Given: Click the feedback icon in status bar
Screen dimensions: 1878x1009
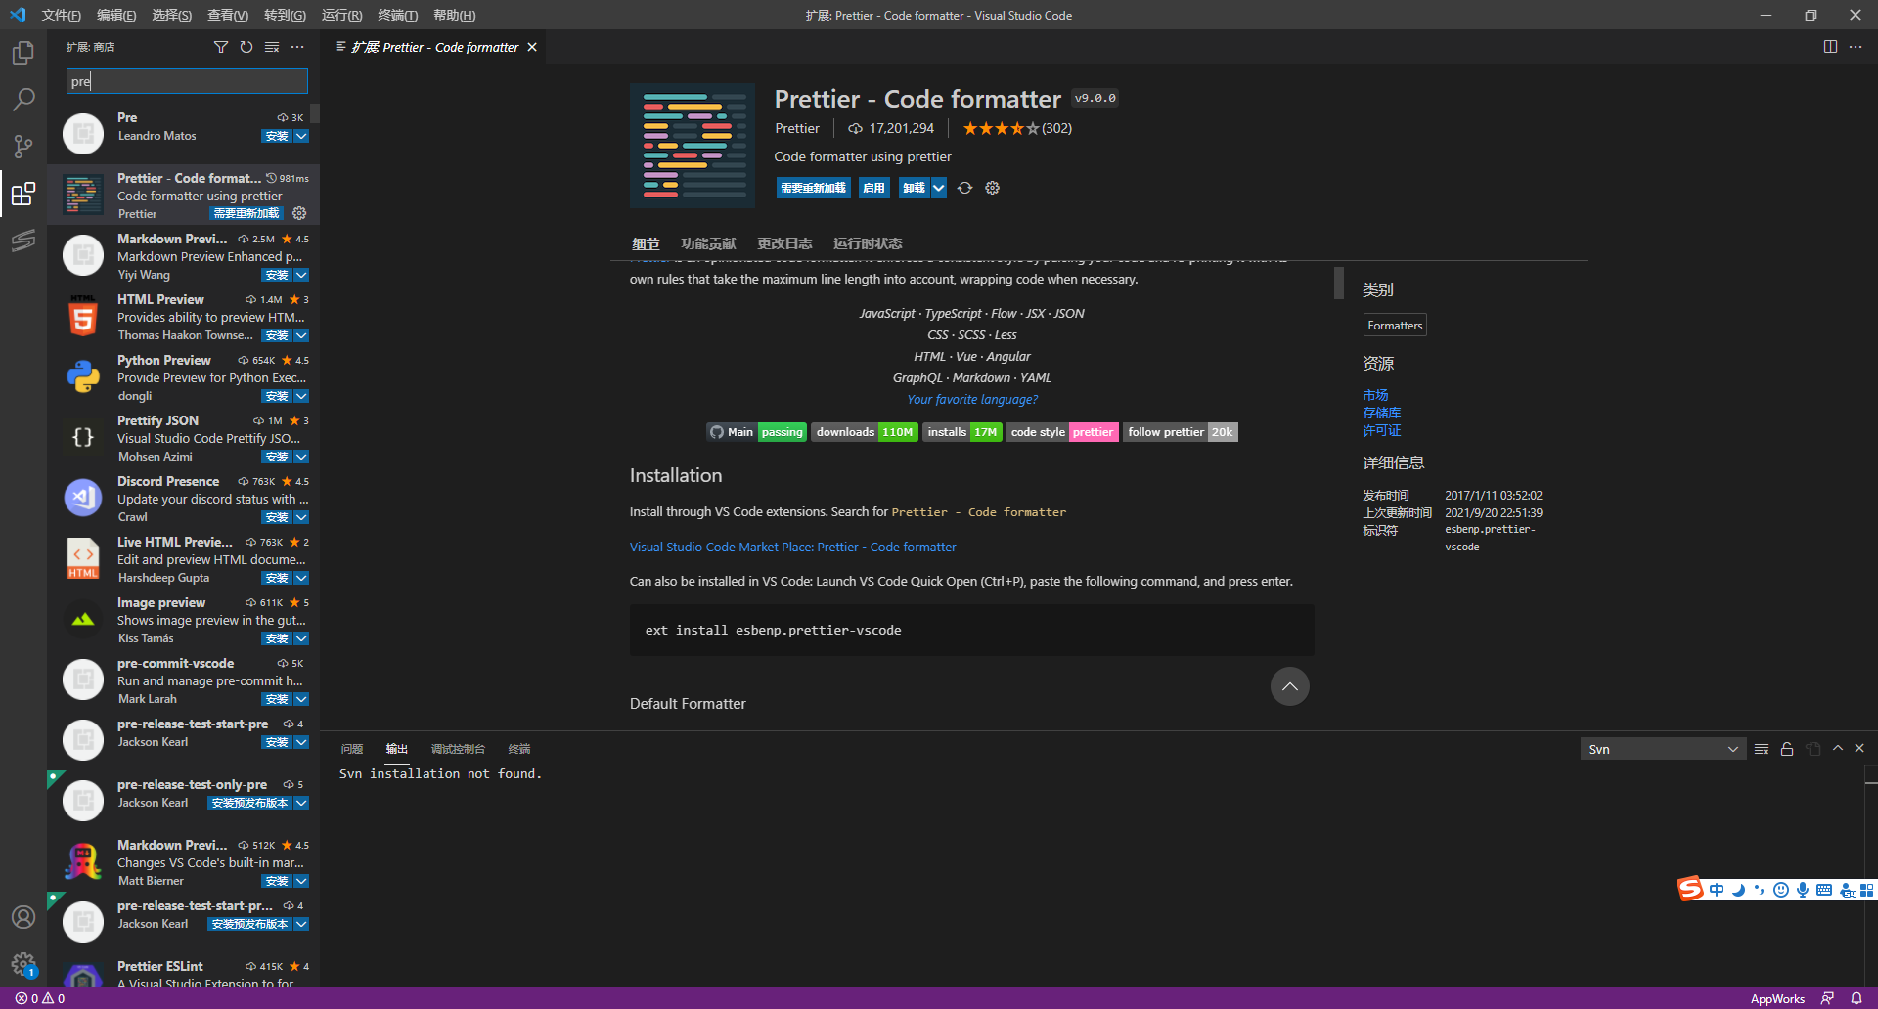Looking at the screenshot, I should click(x=1827, y=998).
